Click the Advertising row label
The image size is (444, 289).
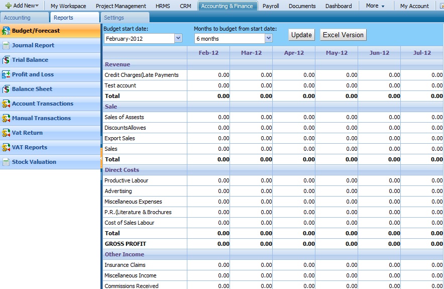click(x=118, y=191)
